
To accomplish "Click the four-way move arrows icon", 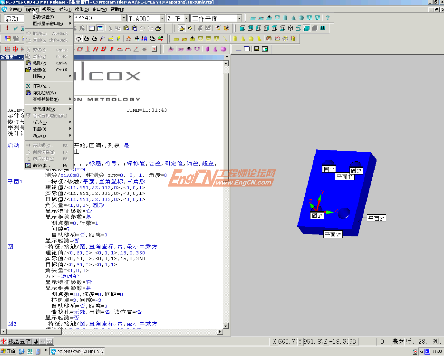I will point(79,38).
